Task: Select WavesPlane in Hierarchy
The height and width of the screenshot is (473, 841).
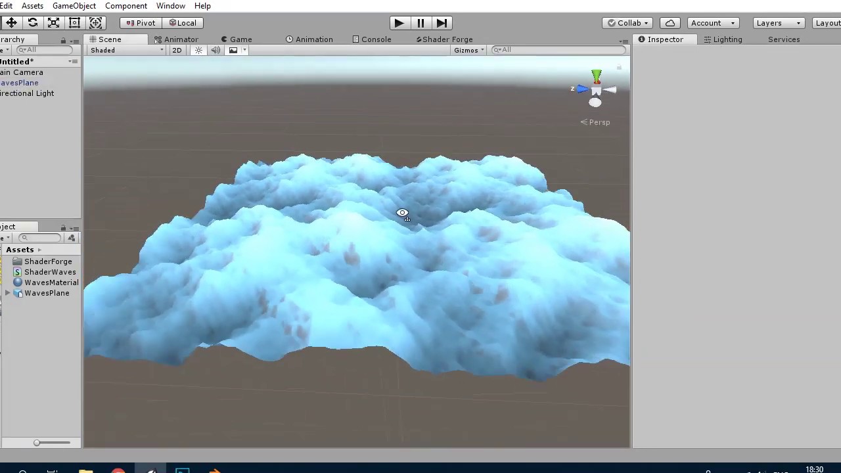Action: coord(19,83)
